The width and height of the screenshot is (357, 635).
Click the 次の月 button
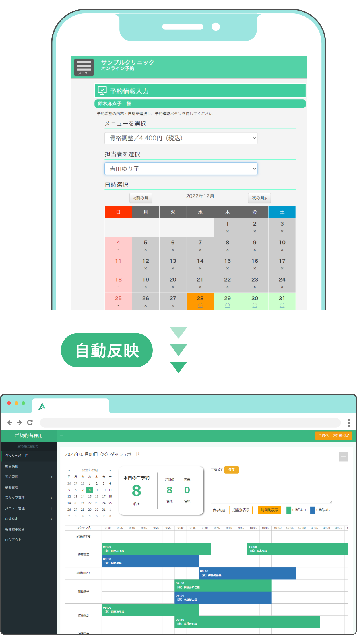(259, 198)
